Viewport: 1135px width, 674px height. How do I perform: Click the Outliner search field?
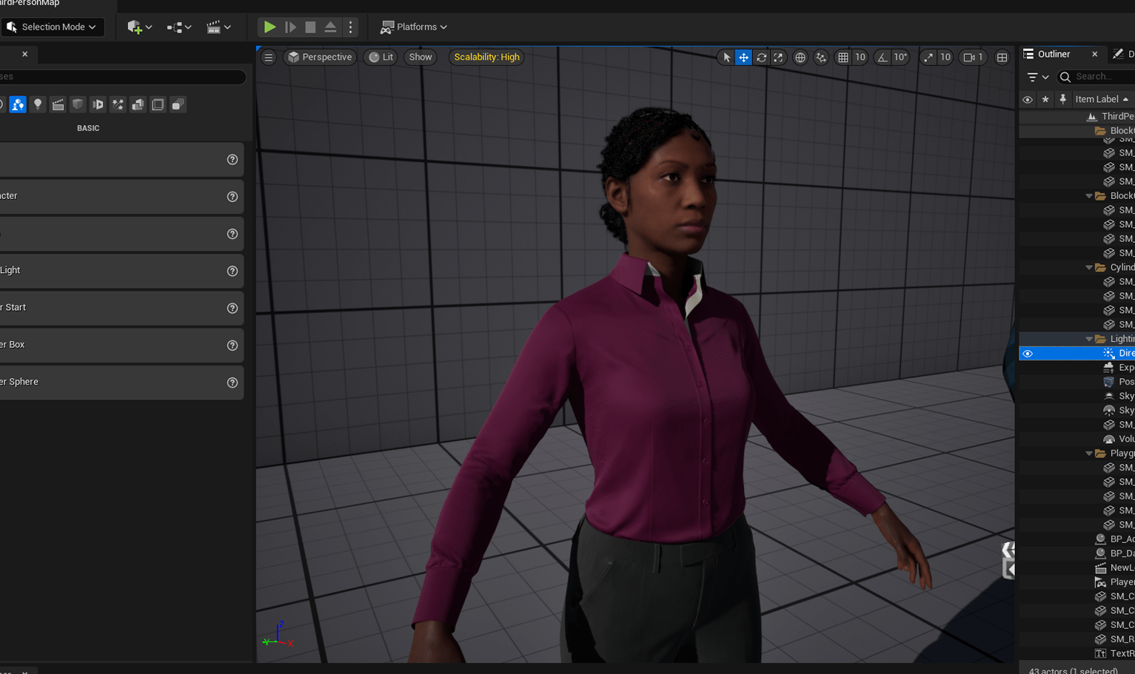tap(1098, 76)
